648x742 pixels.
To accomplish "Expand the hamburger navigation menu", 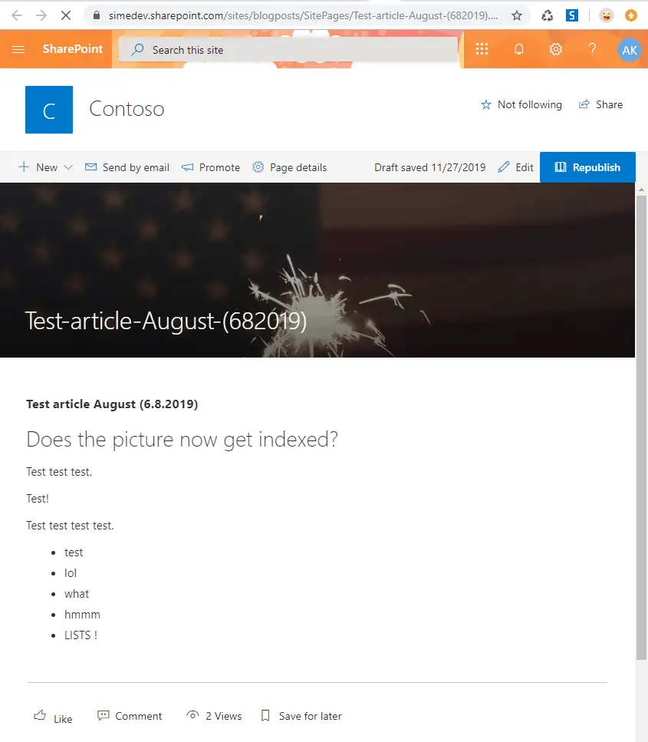I will [19, 50].
